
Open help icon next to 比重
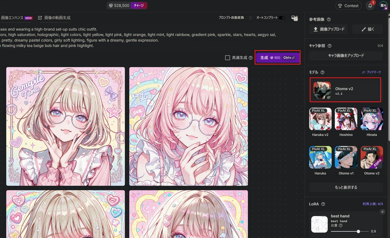pyautogui.click(x=341, y=225)
